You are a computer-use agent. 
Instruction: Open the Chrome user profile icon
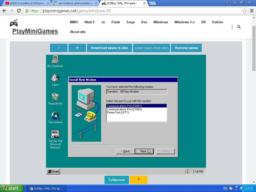(x=227, y=2)
